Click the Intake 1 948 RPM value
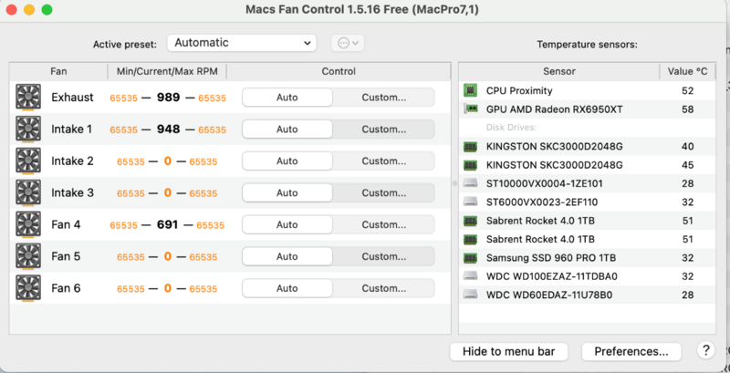Viewport: 730px width, 373px height. (168, 129)
